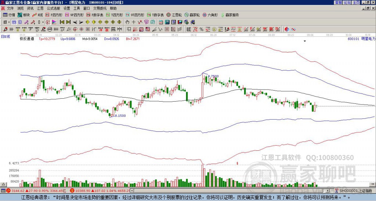The height and width of the screenshot is (201, 376).
Task: Open 赢家服务 with dollar icon
Action: [x=230, y=15]
